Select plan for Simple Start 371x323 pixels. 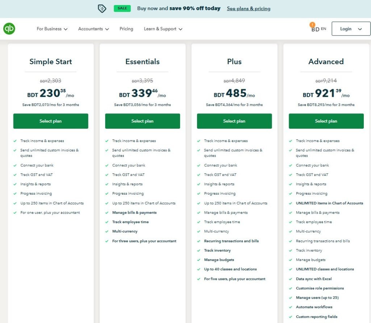coord(51,121)
